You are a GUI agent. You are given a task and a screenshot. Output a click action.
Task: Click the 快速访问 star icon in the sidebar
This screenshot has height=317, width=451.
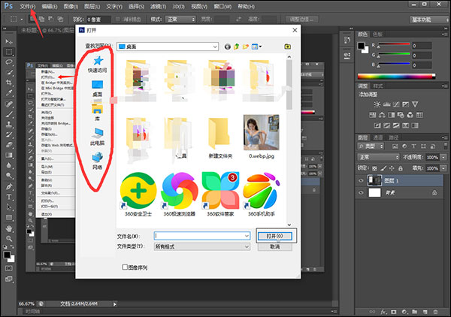click(97, 60)
